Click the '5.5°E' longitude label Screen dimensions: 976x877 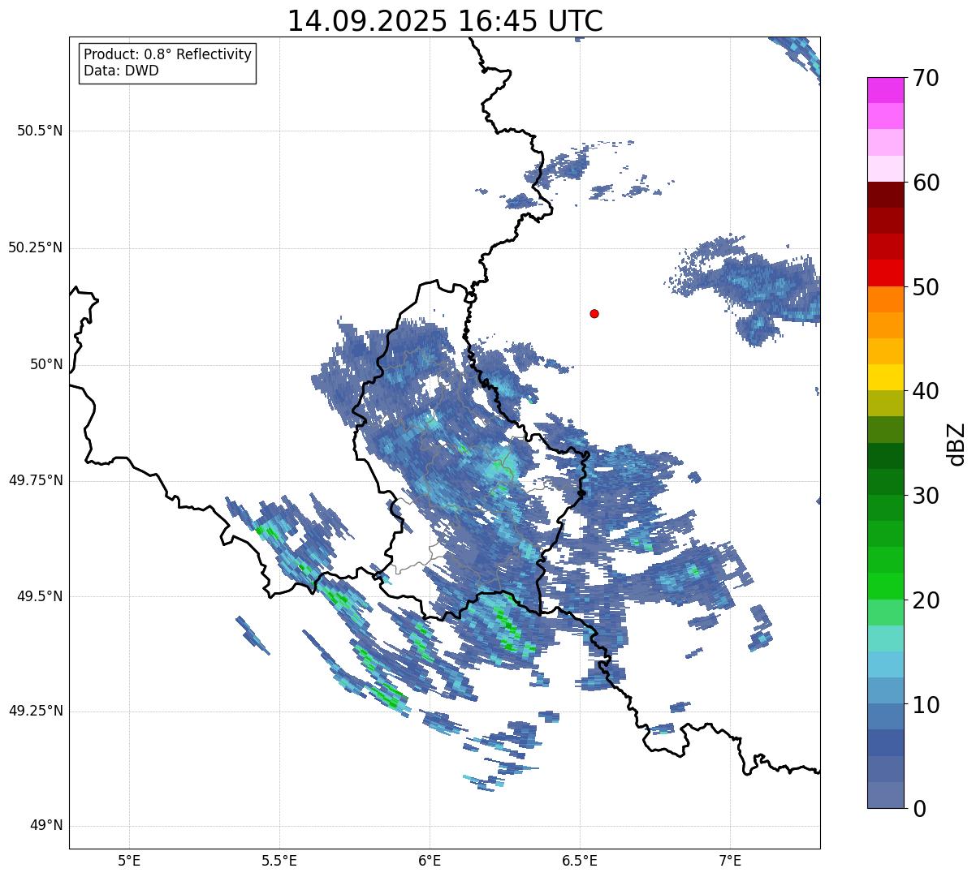coord(279,860)
